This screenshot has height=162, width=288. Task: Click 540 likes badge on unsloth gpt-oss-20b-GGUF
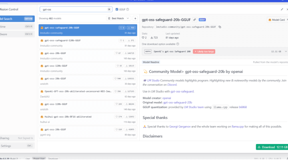click(x=118, y=79)
